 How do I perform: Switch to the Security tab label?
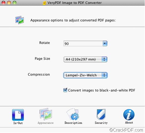[x=101, y=123]
